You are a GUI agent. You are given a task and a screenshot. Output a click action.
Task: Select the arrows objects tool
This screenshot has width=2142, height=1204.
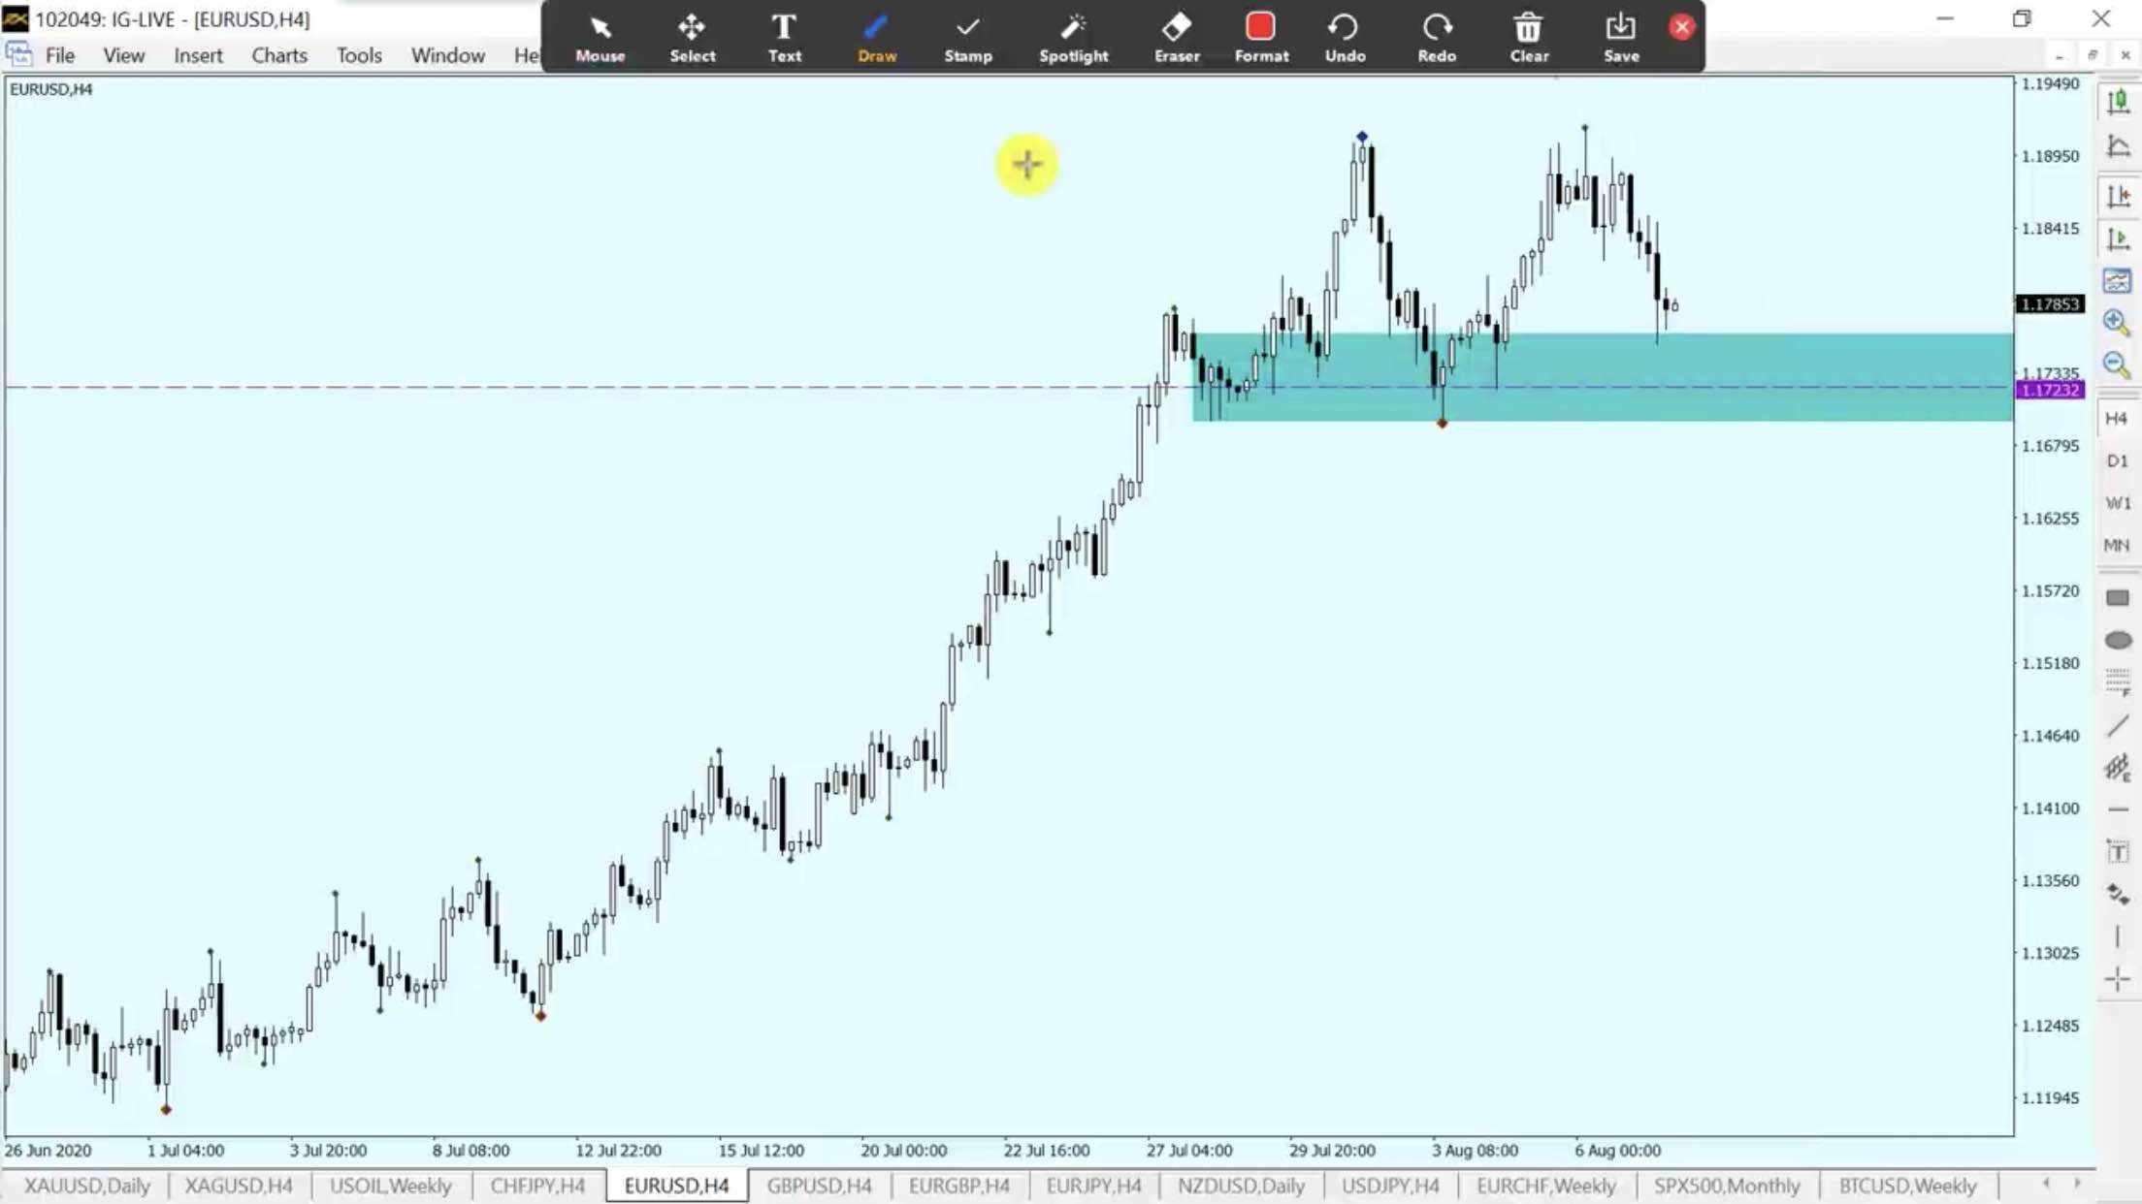2118,894
